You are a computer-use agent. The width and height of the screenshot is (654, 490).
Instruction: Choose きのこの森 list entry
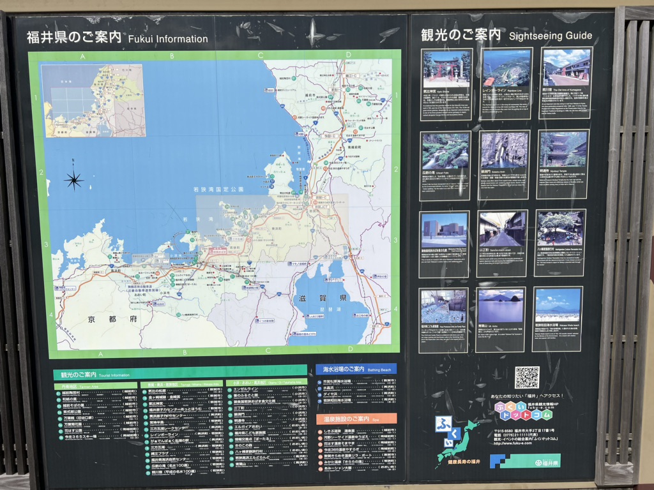pyautogui.click(x=268, y=446)
